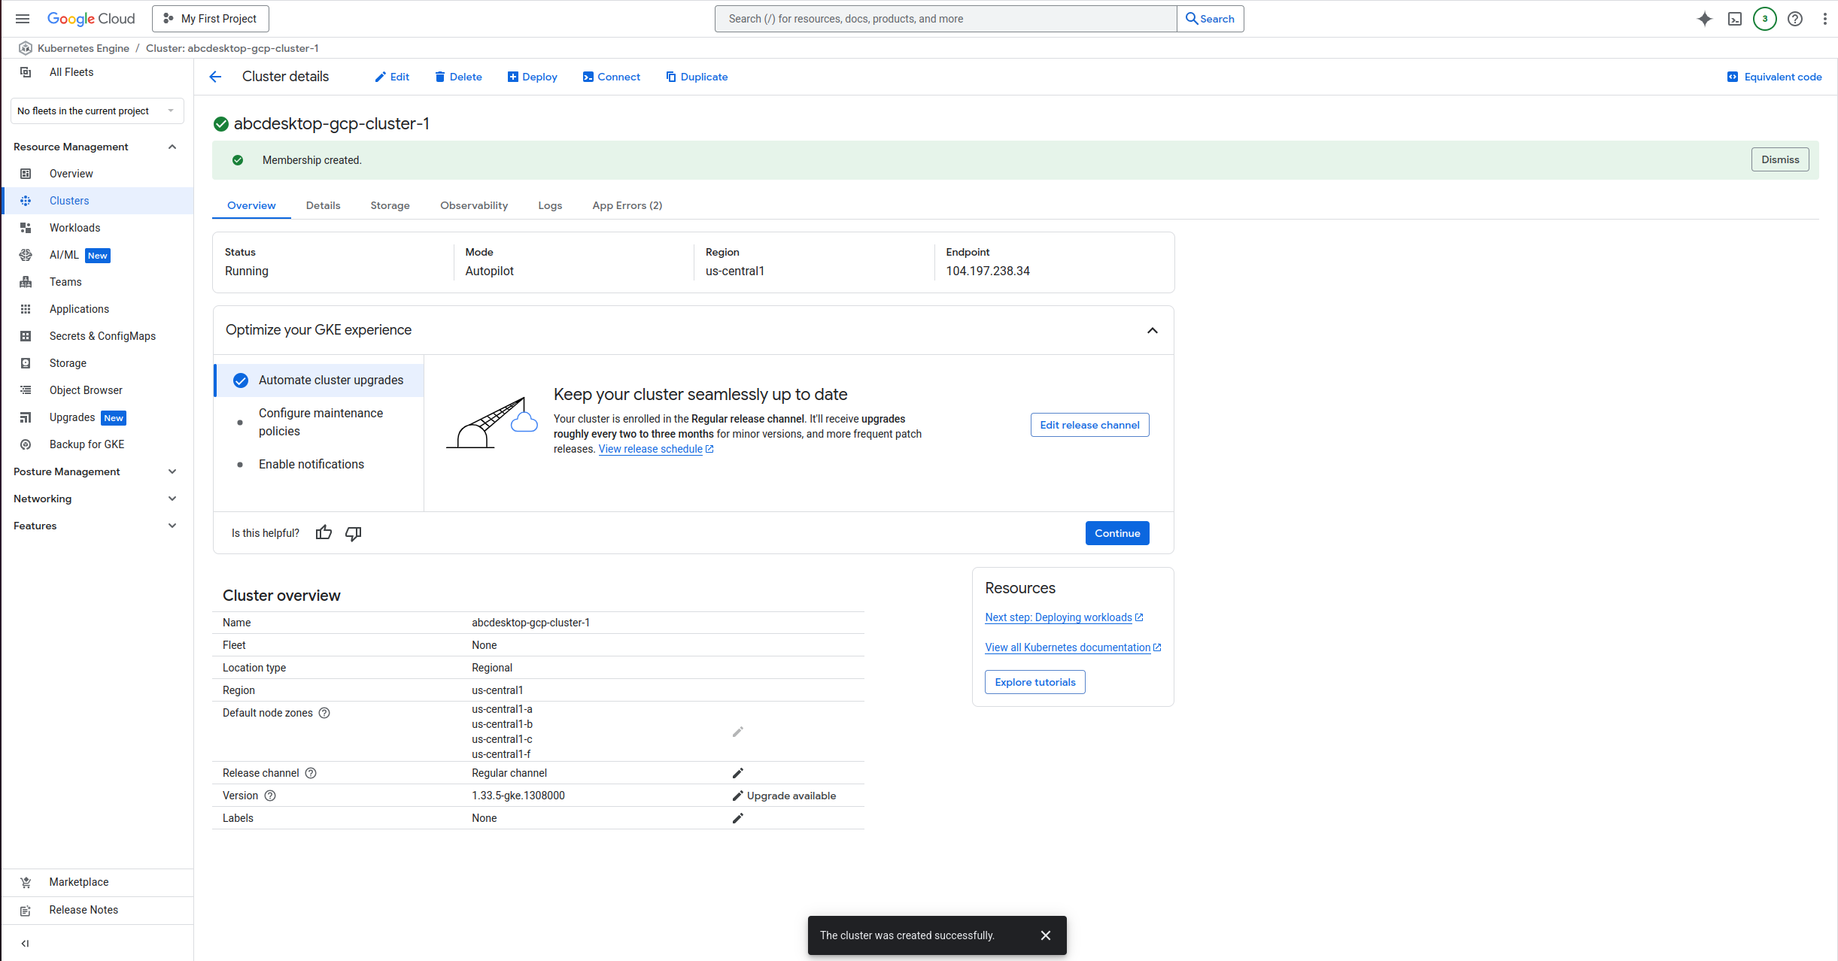Open the View release schedule link

(656, 449)
